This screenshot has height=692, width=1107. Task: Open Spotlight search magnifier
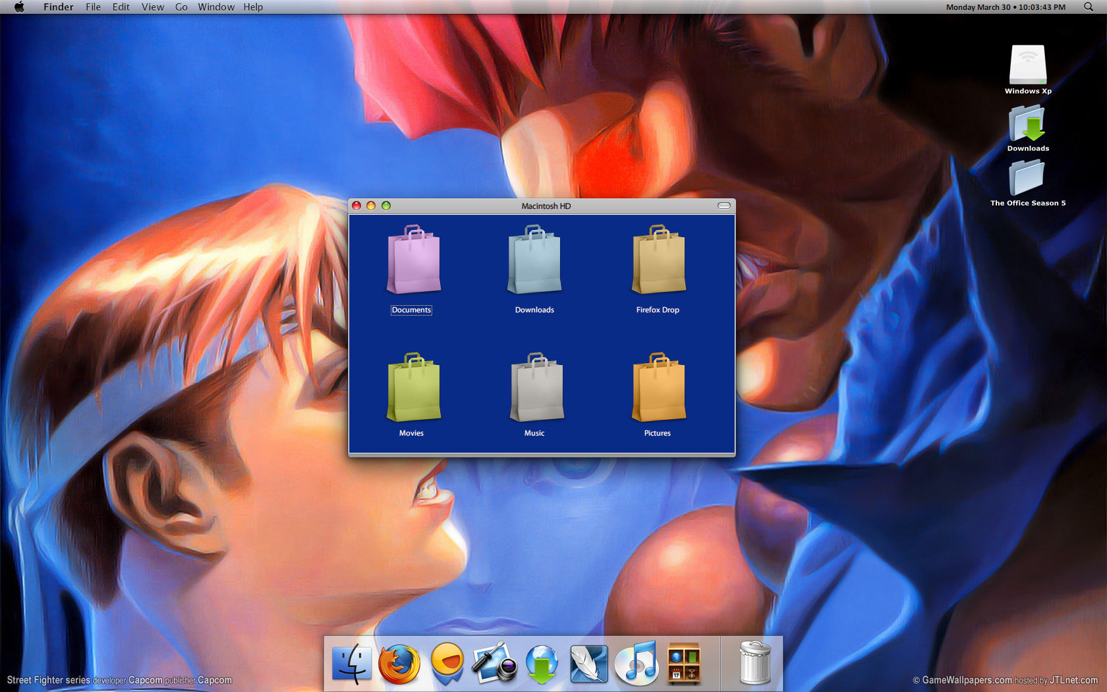pyautogui.click(x=1089, y=7)
